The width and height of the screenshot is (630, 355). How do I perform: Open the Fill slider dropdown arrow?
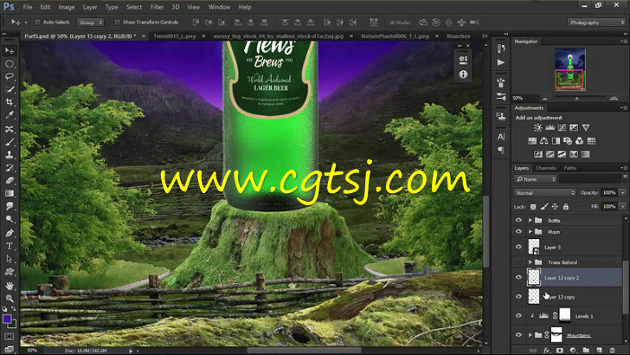point(622,207)
